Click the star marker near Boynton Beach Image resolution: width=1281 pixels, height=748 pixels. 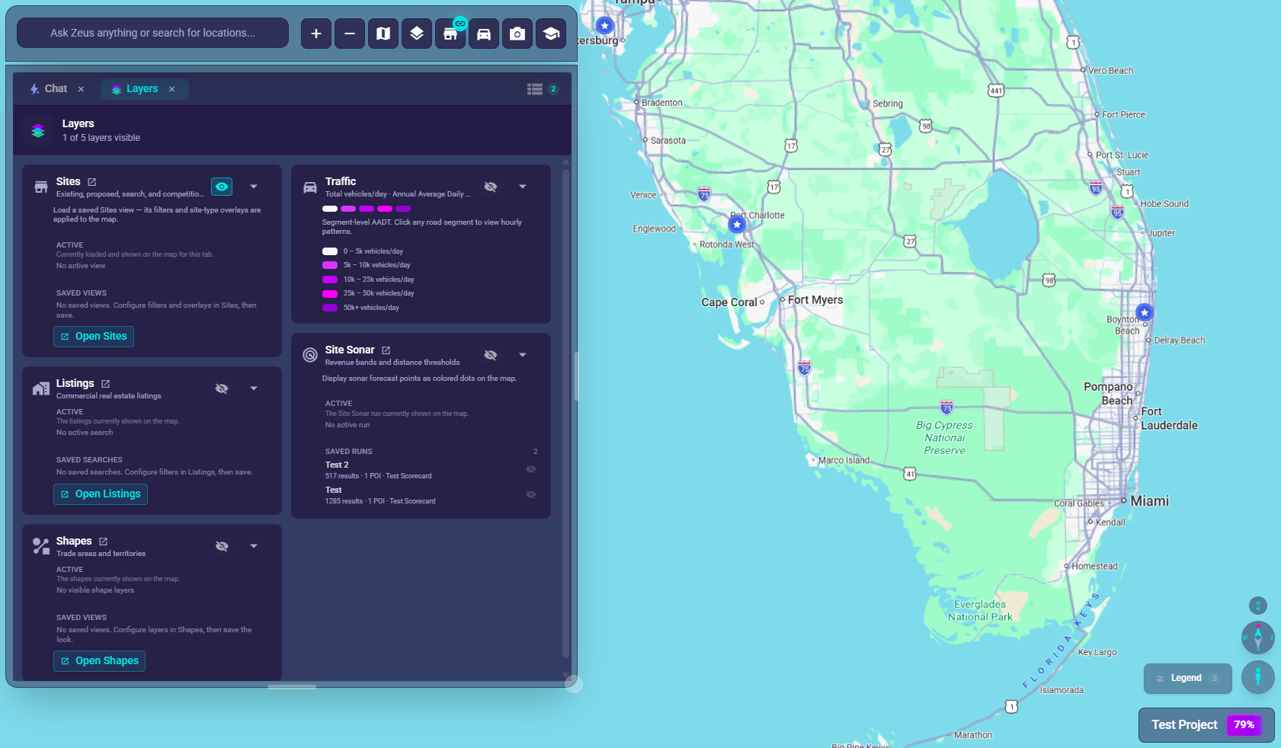tap(1145, 312)
